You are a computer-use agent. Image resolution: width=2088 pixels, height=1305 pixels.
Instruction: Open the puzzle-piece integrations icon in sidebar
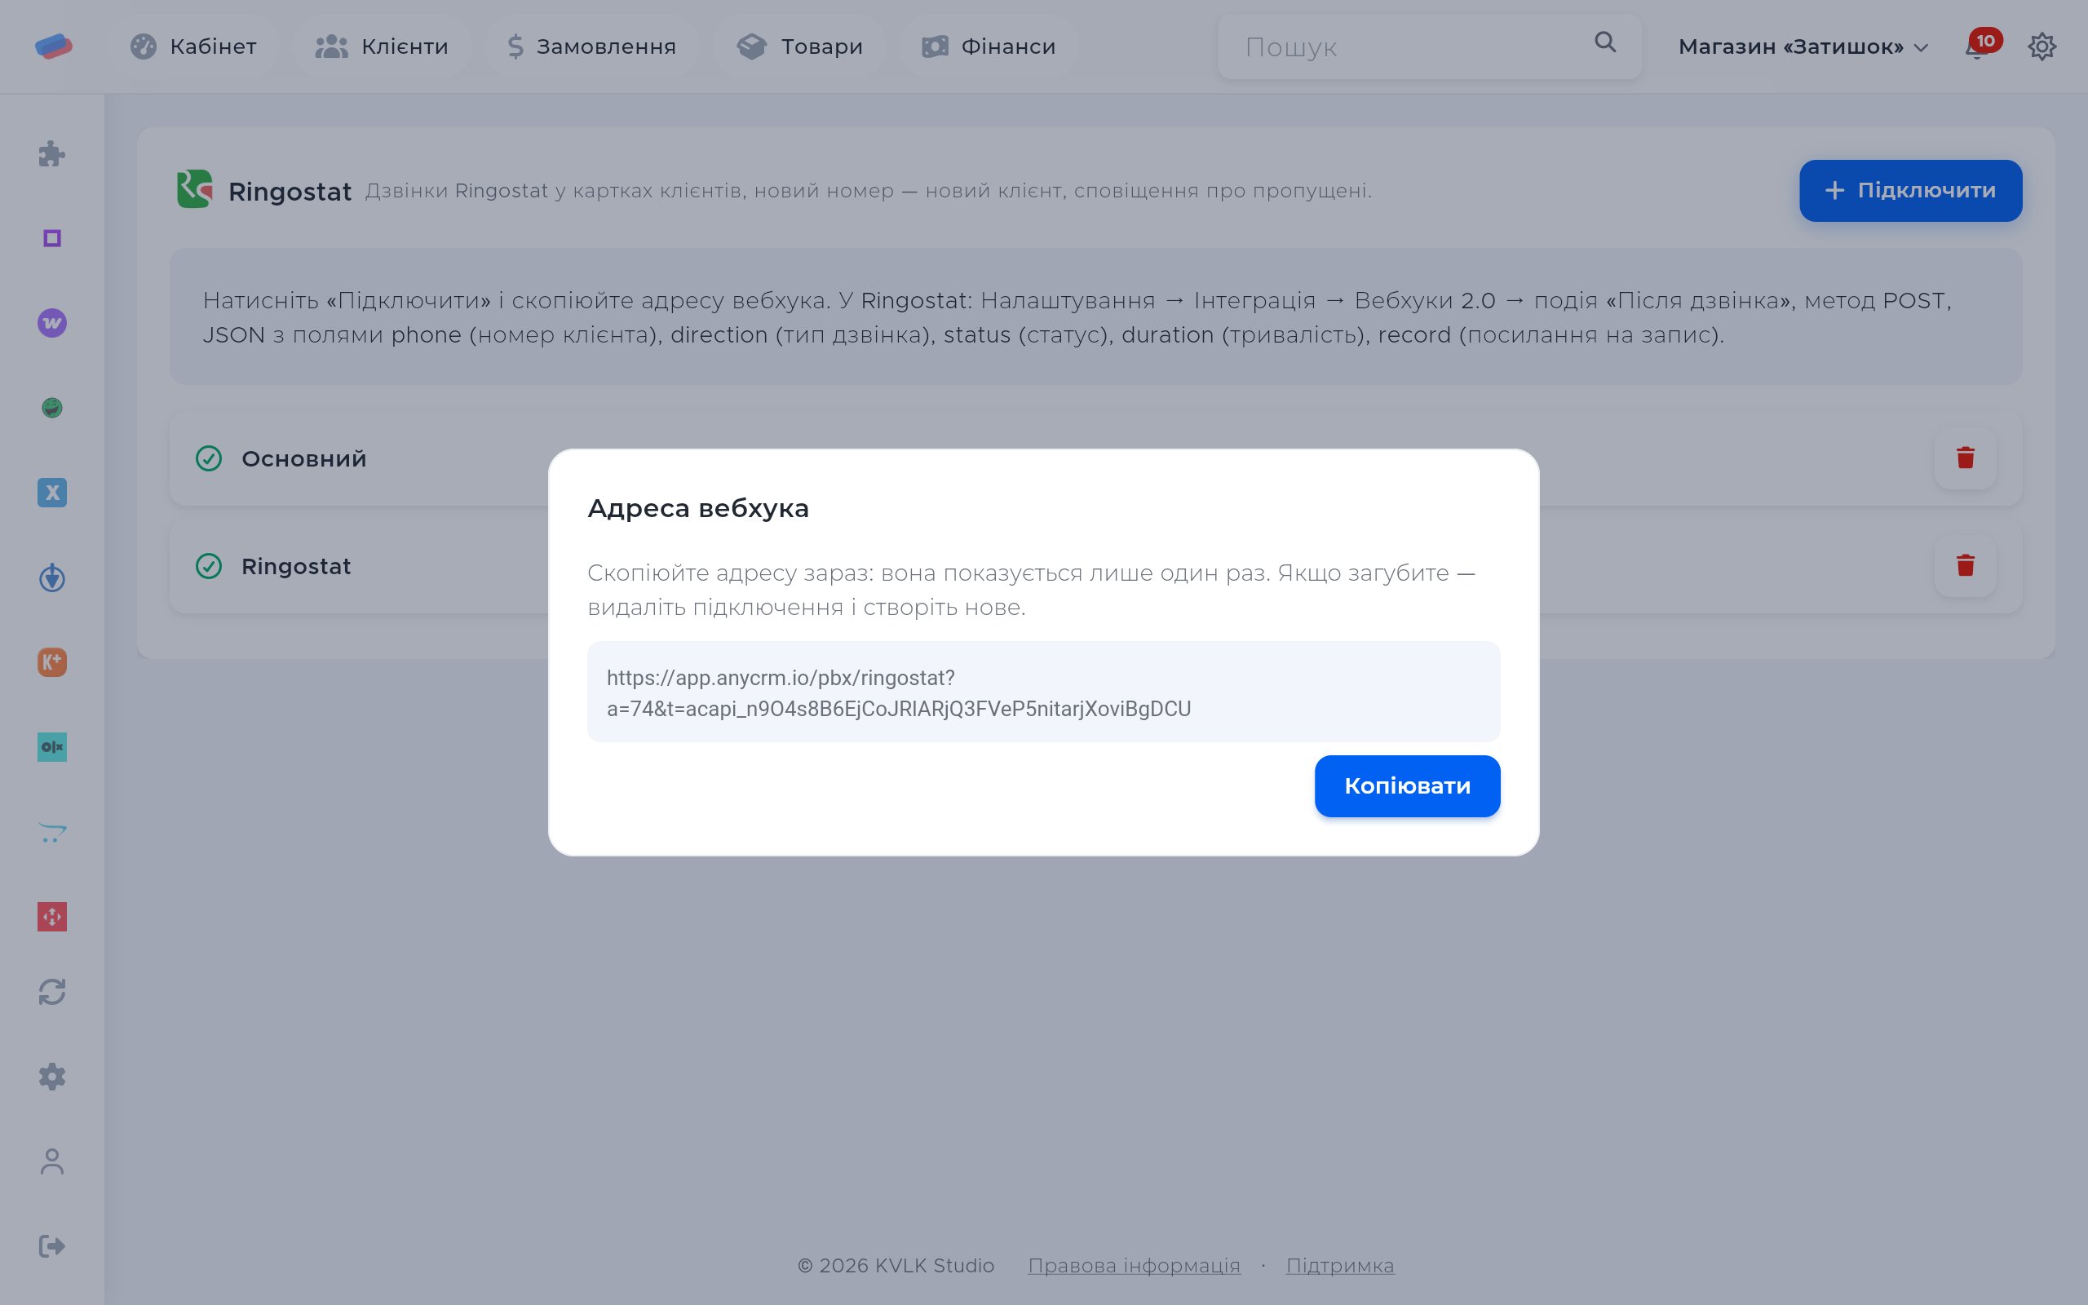coord(51,153)
